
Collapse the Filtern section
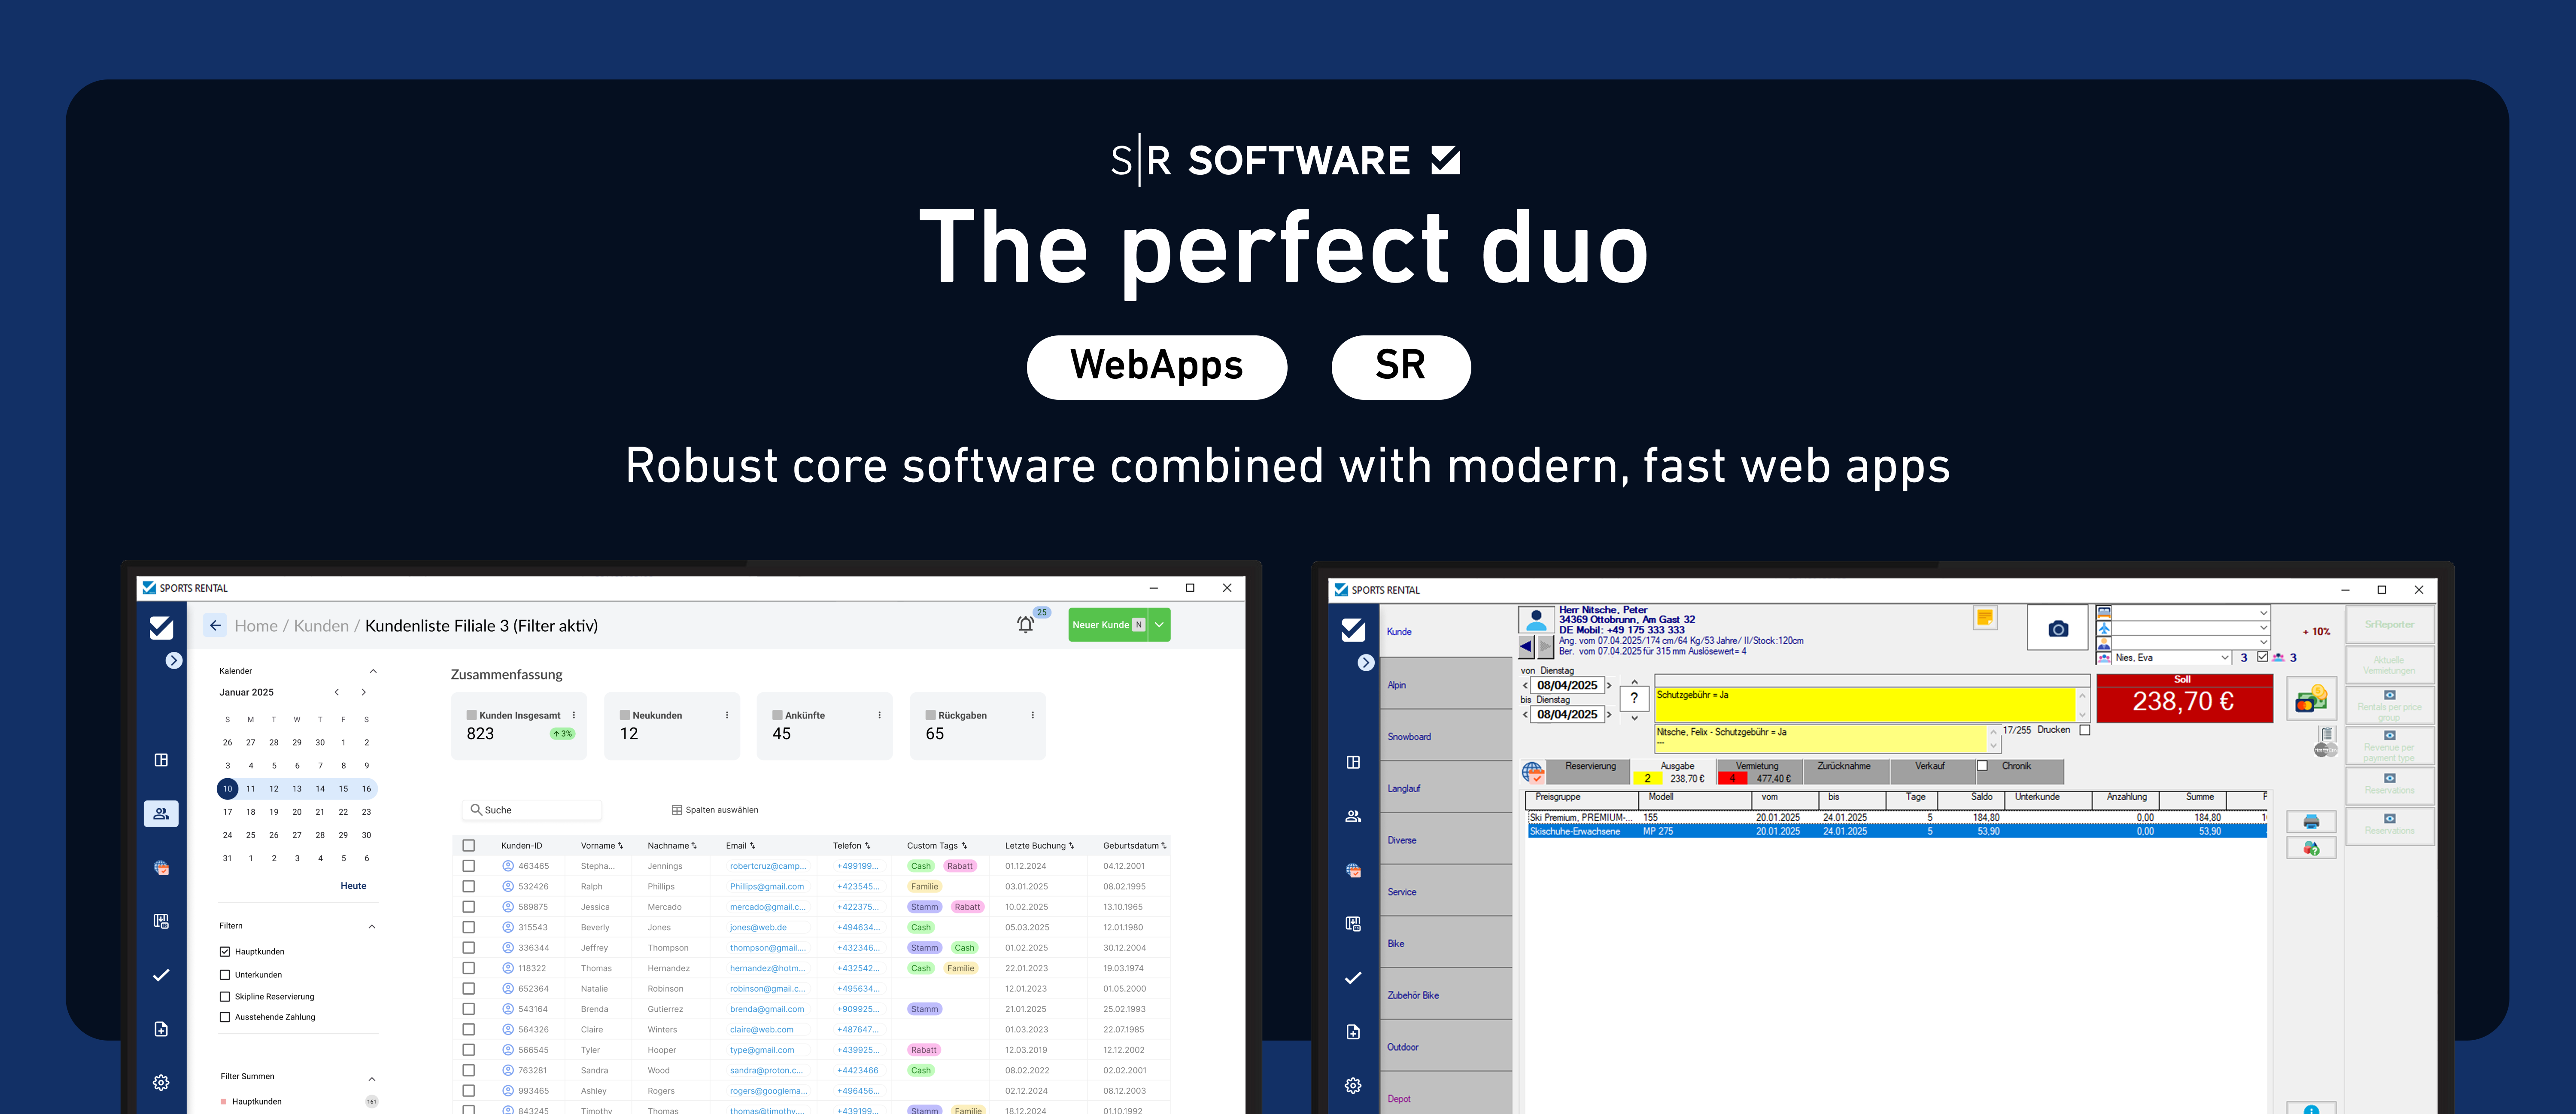[372, 927]
